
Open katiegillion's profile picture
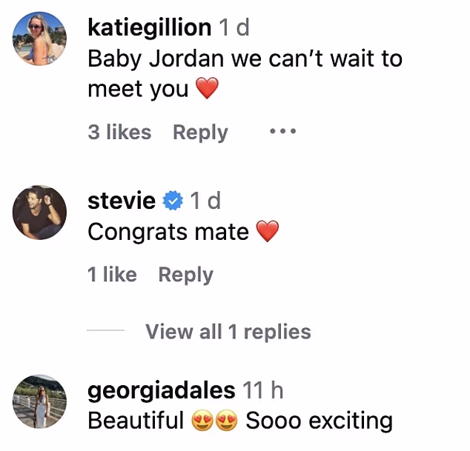(x=40, y=39)
